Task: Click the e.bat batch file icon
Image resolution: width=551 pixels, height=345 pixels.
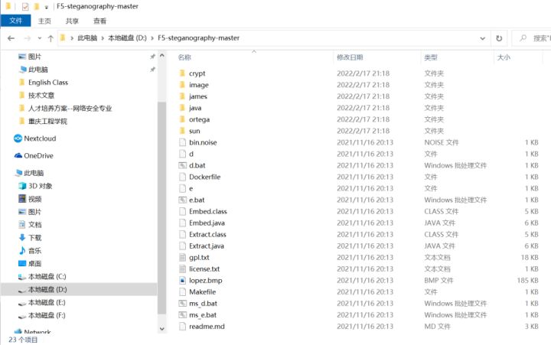Action: (x=182, y=200)
